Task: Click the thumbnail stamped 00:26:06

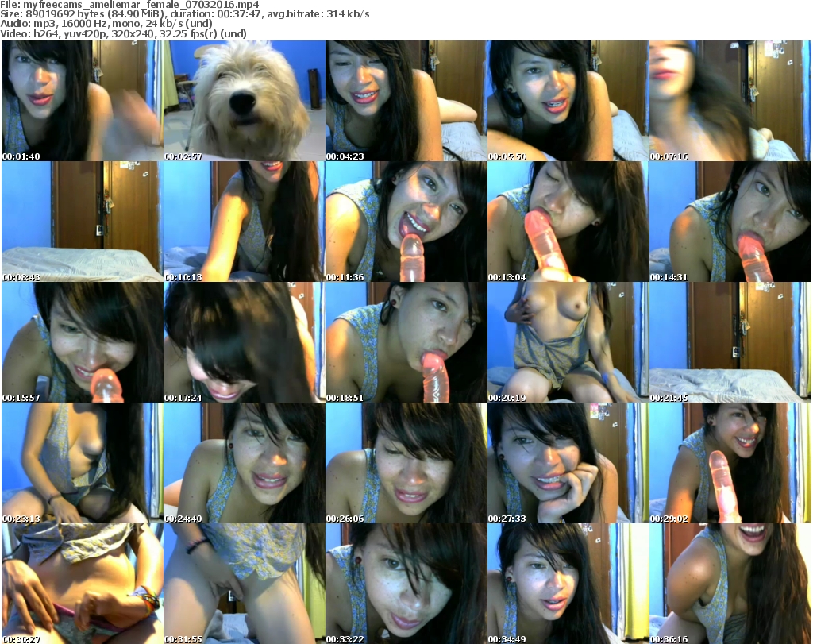Action: (x=406, y=463)
